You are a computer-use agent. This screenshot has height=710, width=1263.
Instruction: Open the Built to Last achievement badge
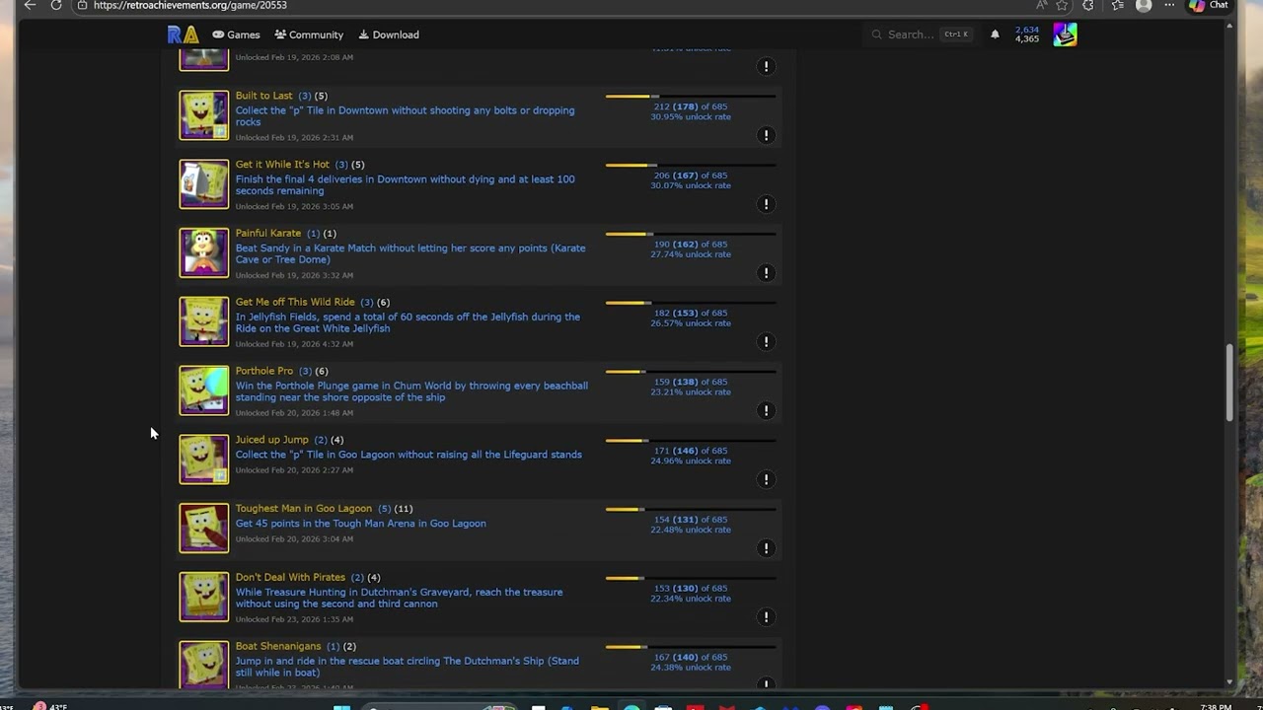203,115
